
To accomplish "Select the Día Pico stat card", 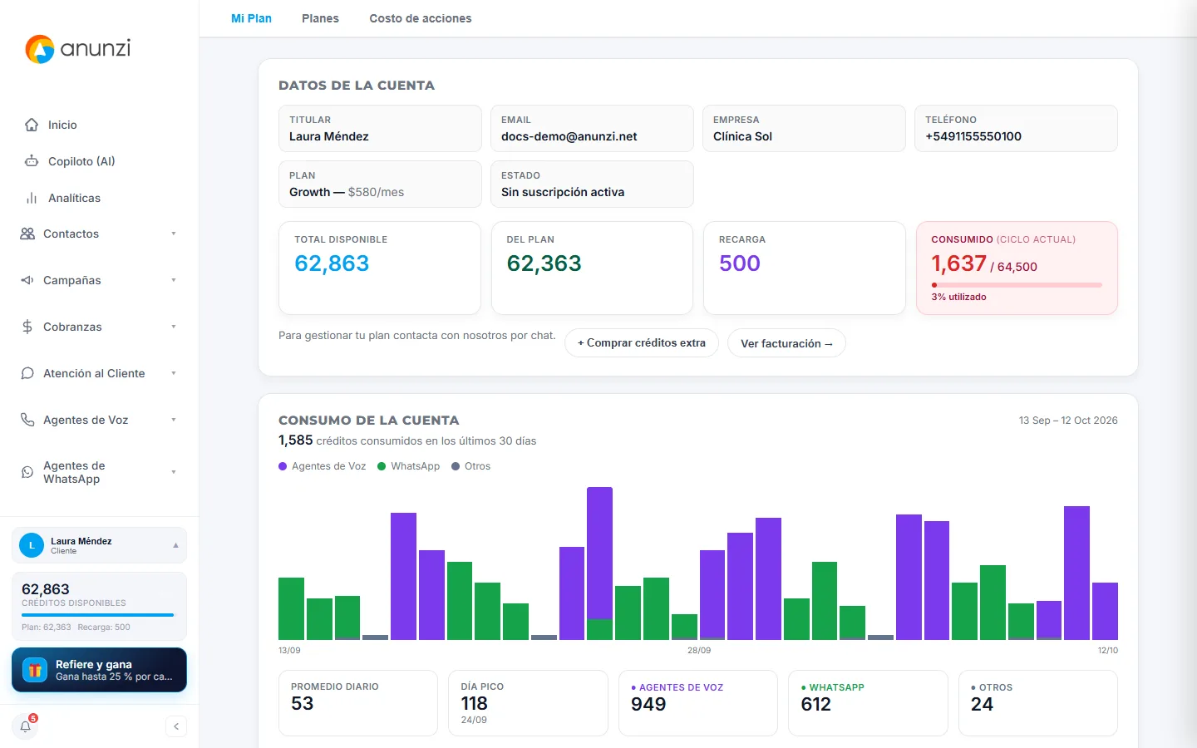I will (x=528, y=703).
